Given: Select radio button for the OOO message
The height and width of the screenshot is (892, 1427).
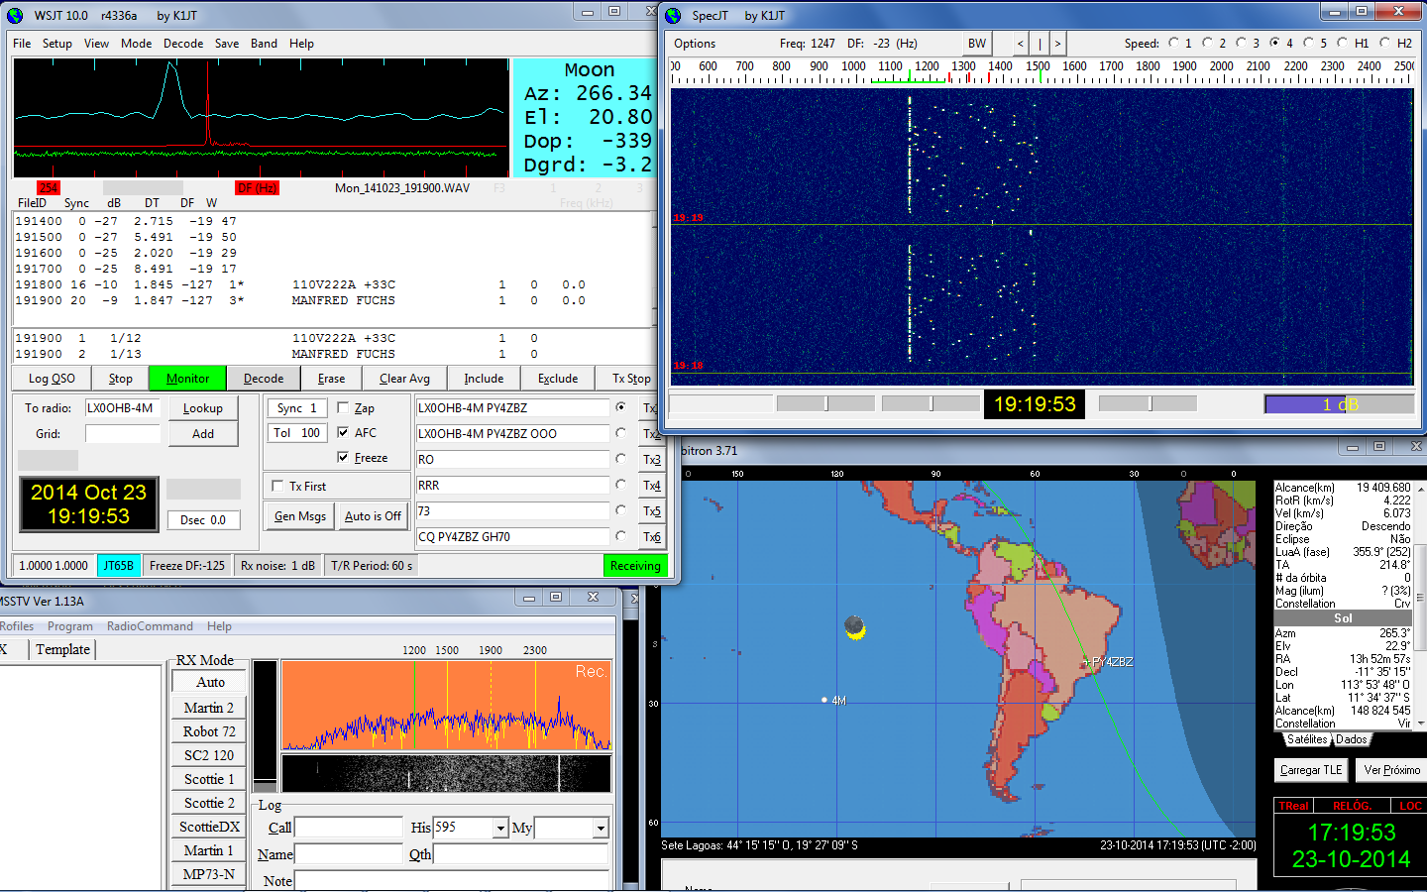Looking at the screenshot, I should coord(621,433).
